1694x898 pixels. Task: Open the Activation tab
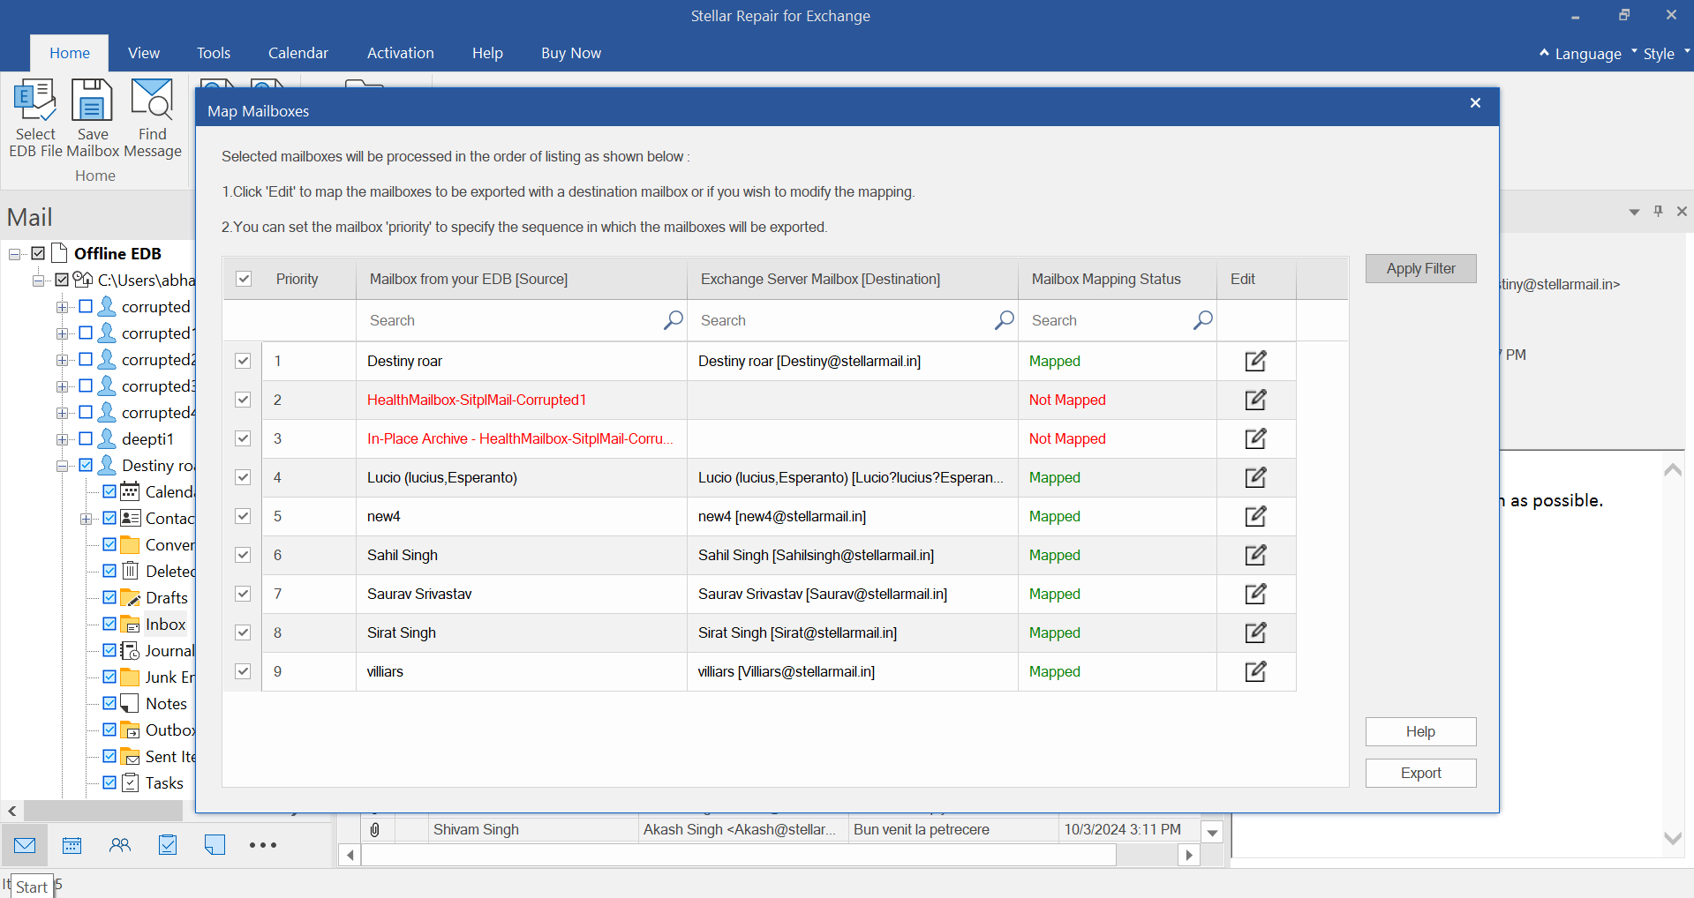pyautogui.click(x=400, y=53)
